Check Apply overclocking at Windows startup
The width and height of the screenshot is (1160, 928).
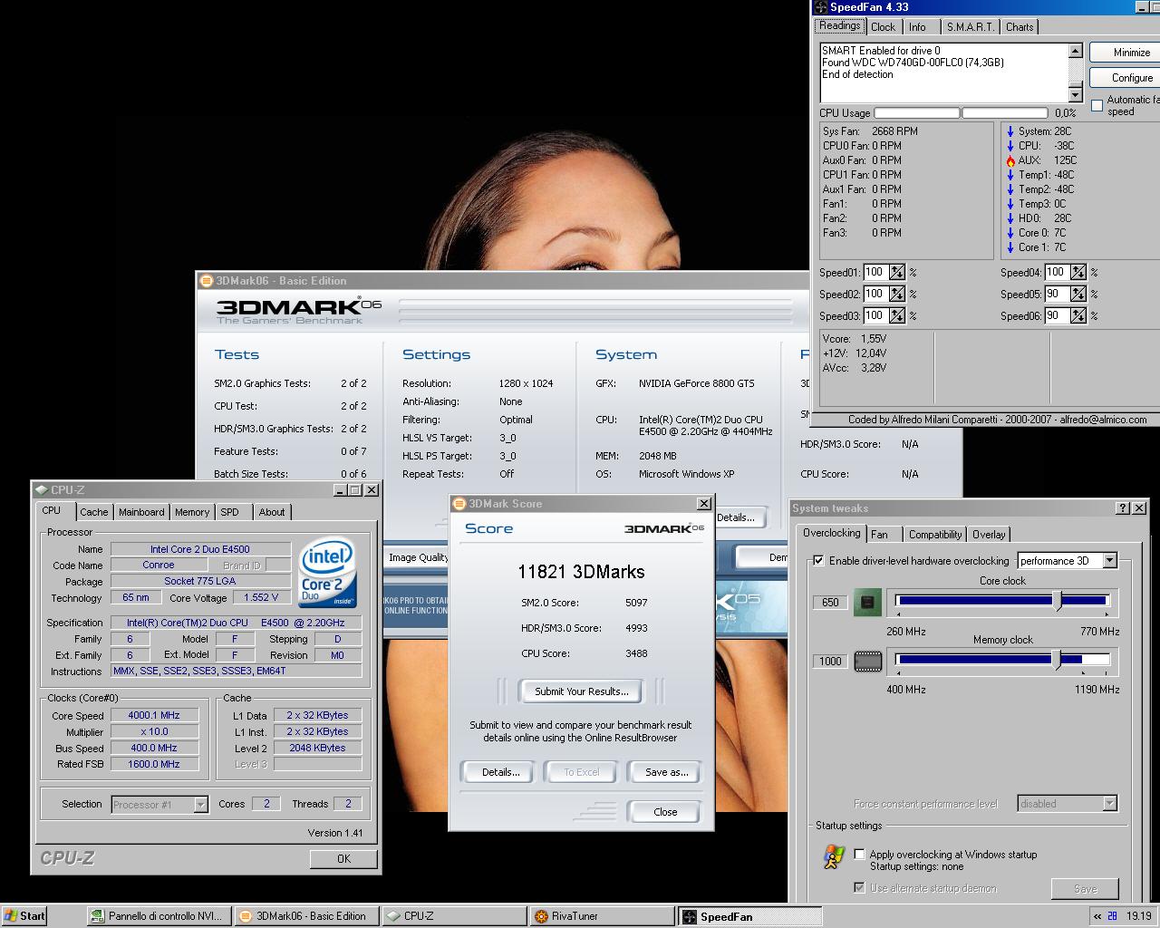[x=859, y=855]
